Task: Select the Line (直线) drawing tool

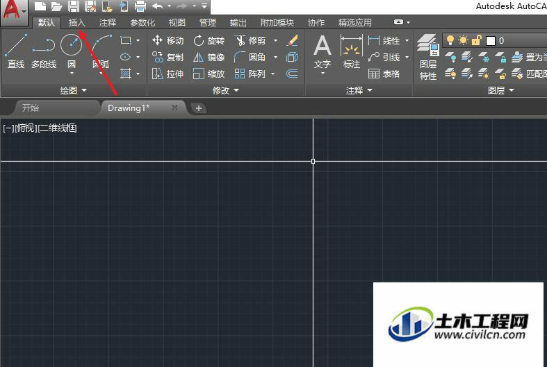Action: point(16,51)
